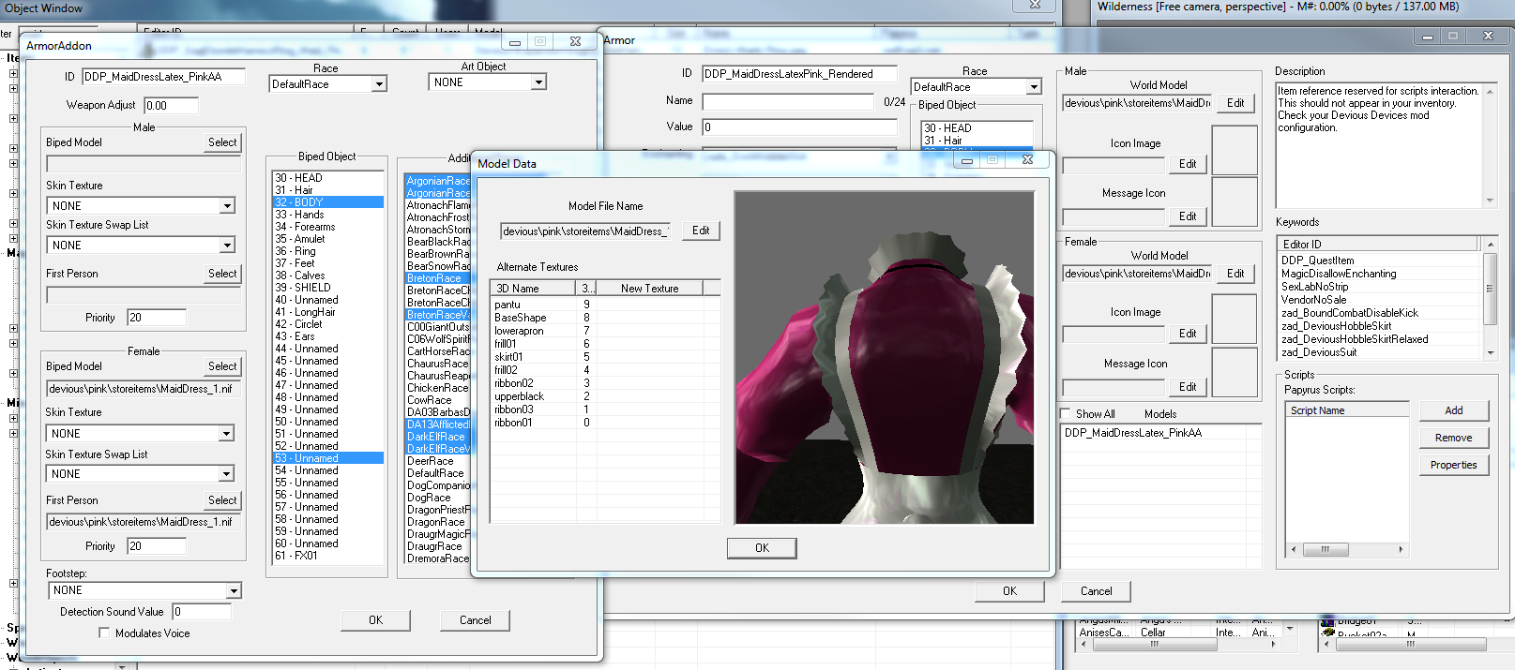Click the Editor ID keywords column header

(1378, 245)
